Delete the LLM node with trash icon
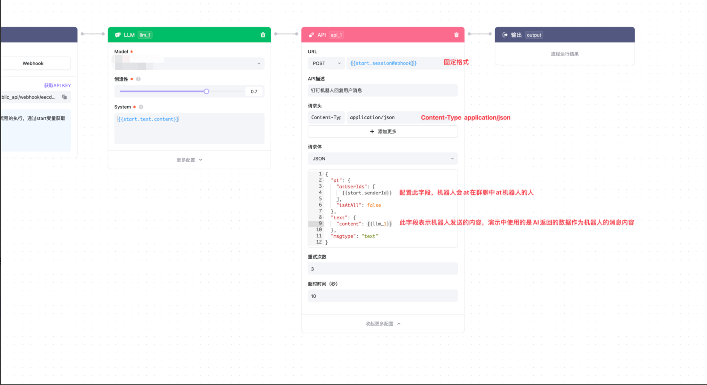 [263, 35]
